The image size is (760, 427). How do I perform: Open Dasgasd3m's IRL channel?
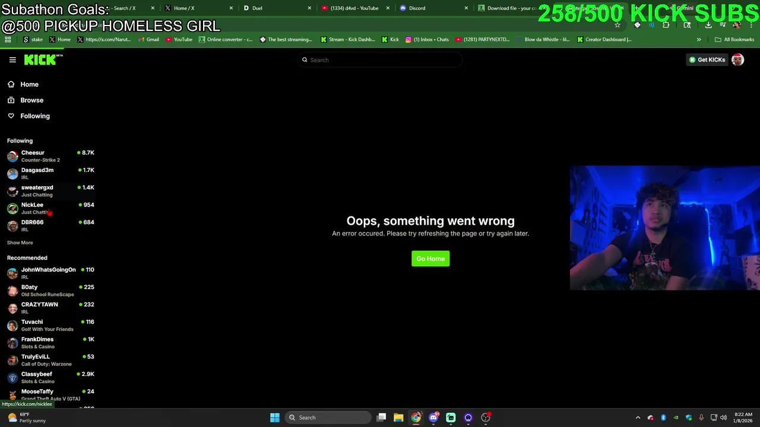pos(50,173)
